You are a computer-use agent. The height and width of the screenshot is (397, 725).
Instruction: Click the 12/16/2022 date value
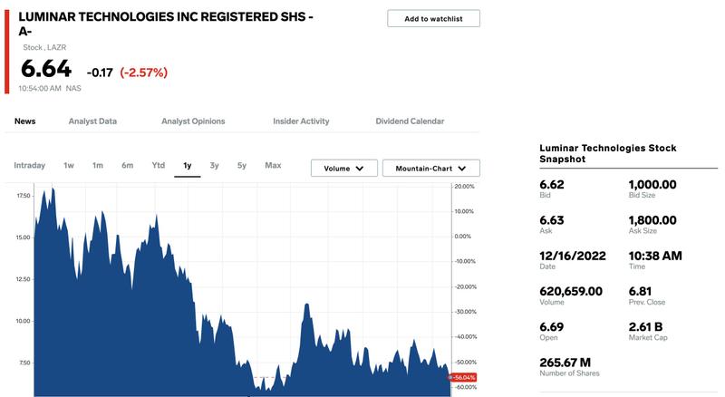pyautogui.click(x=573, y=256)
